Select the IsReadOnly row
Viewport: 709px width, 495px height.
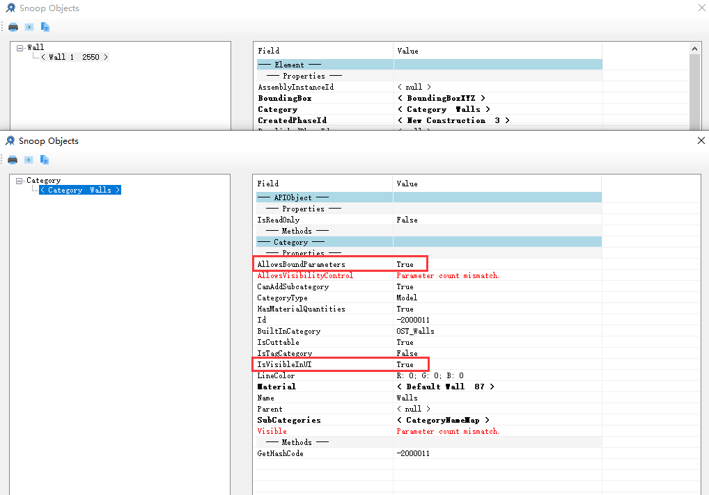[x=428, y=220]
